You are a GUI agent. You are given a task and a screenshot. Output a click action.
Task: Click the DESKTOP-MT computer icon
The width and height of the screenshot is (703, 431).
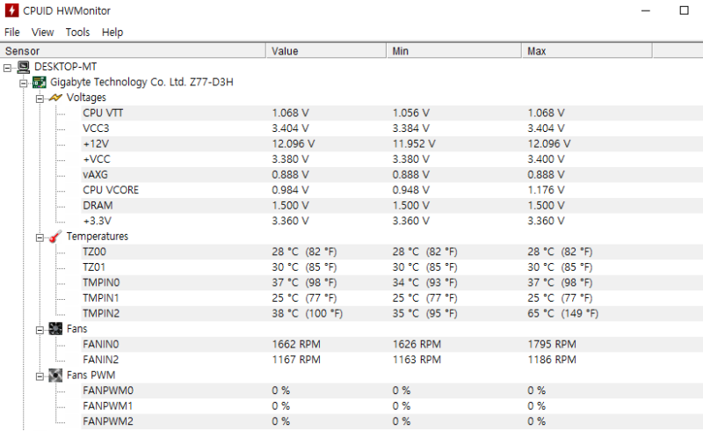point(24,67)
